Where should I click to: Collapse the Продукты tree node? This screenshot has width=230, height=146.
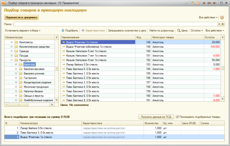11,60
